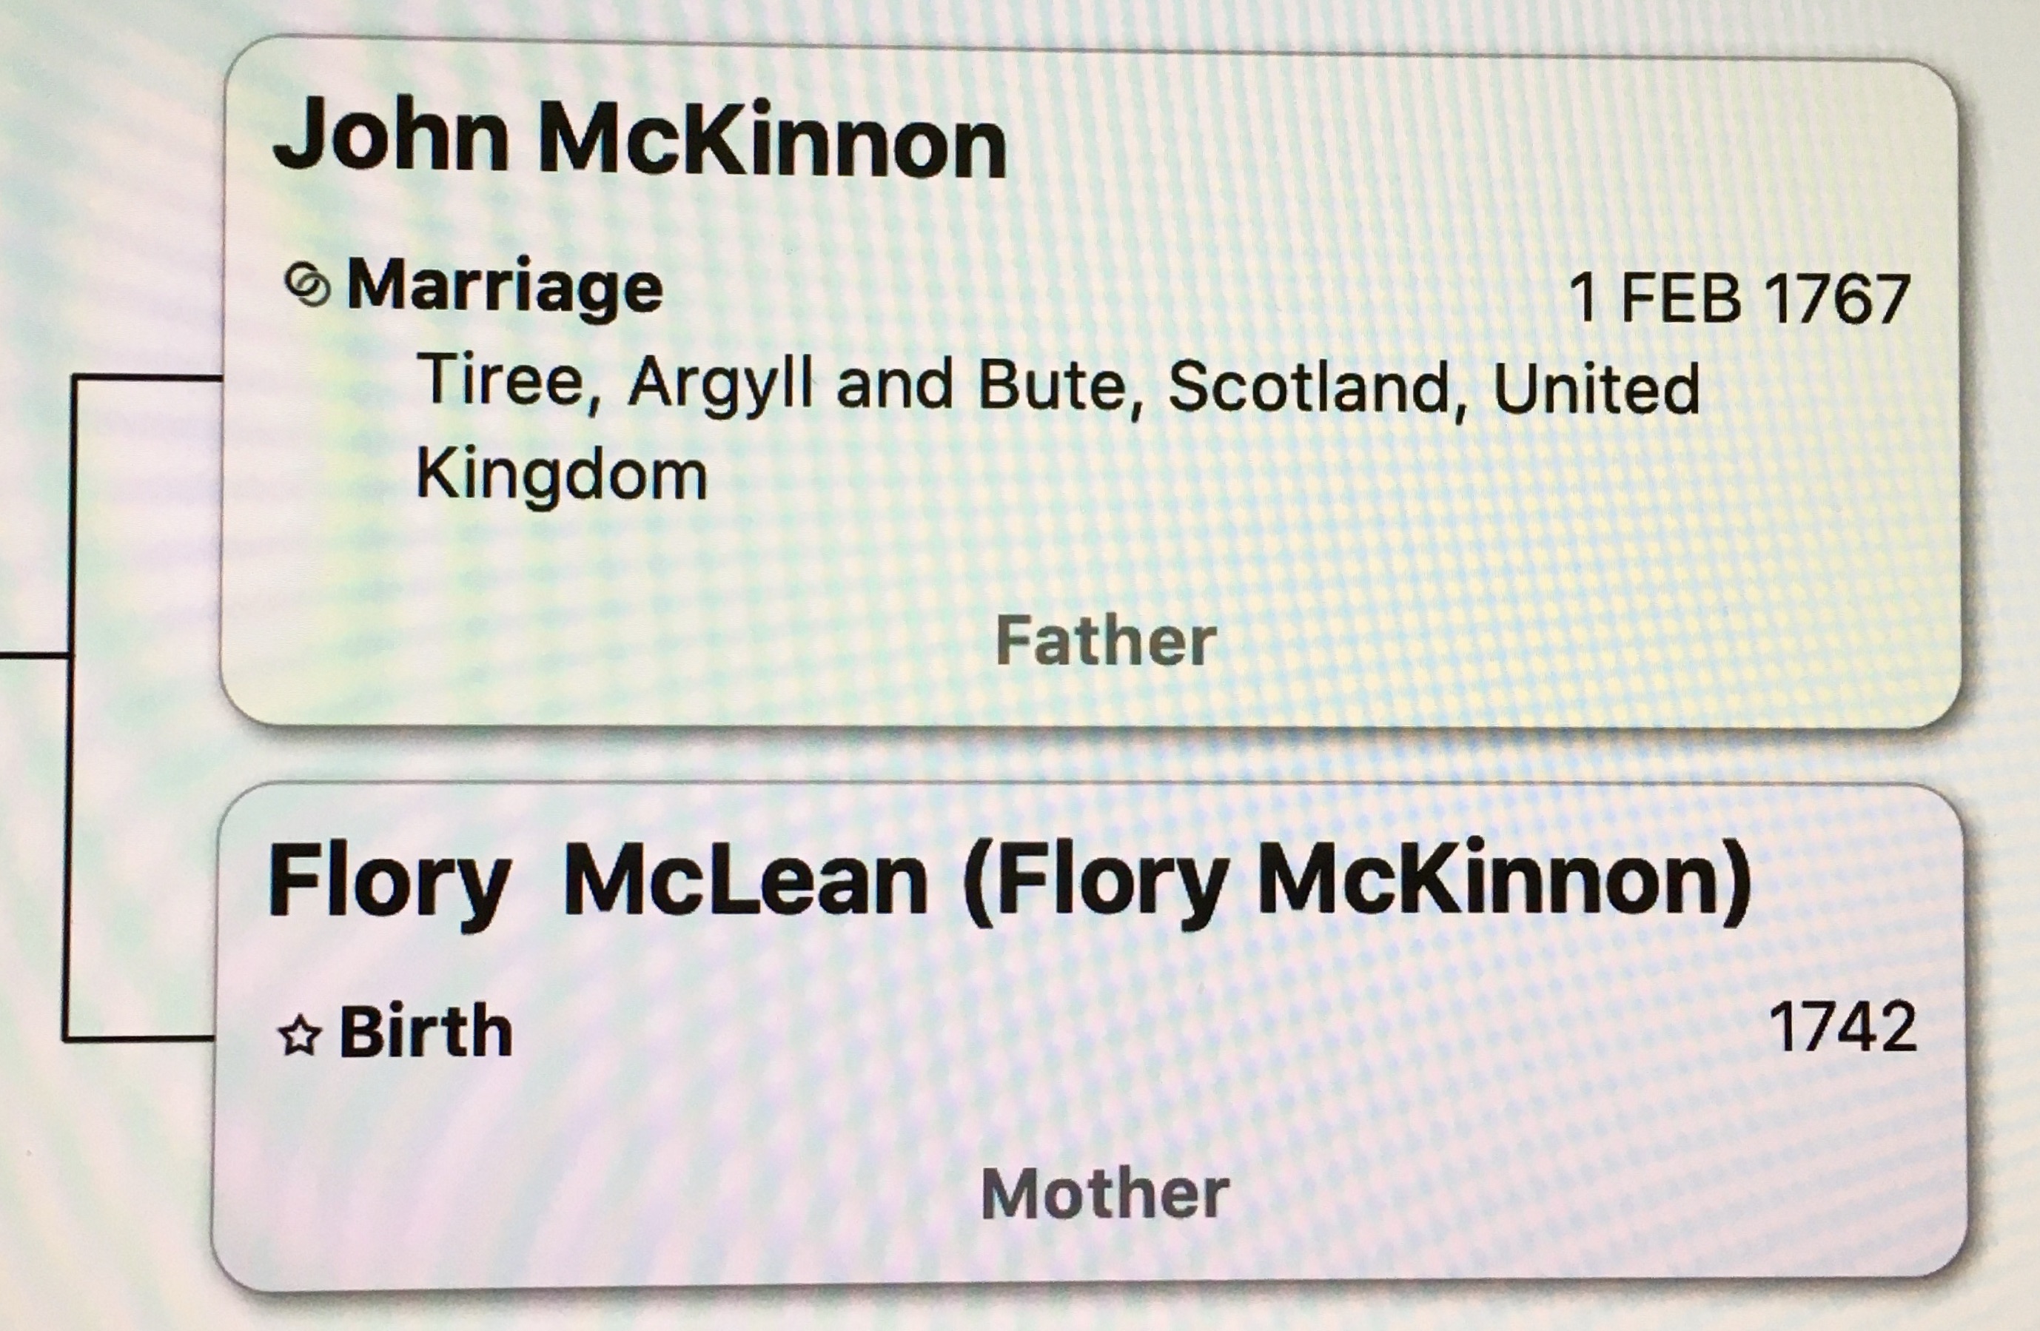2040x1331 pixels.
Task: Select the Mother relationship label
Action: 1105,1194
